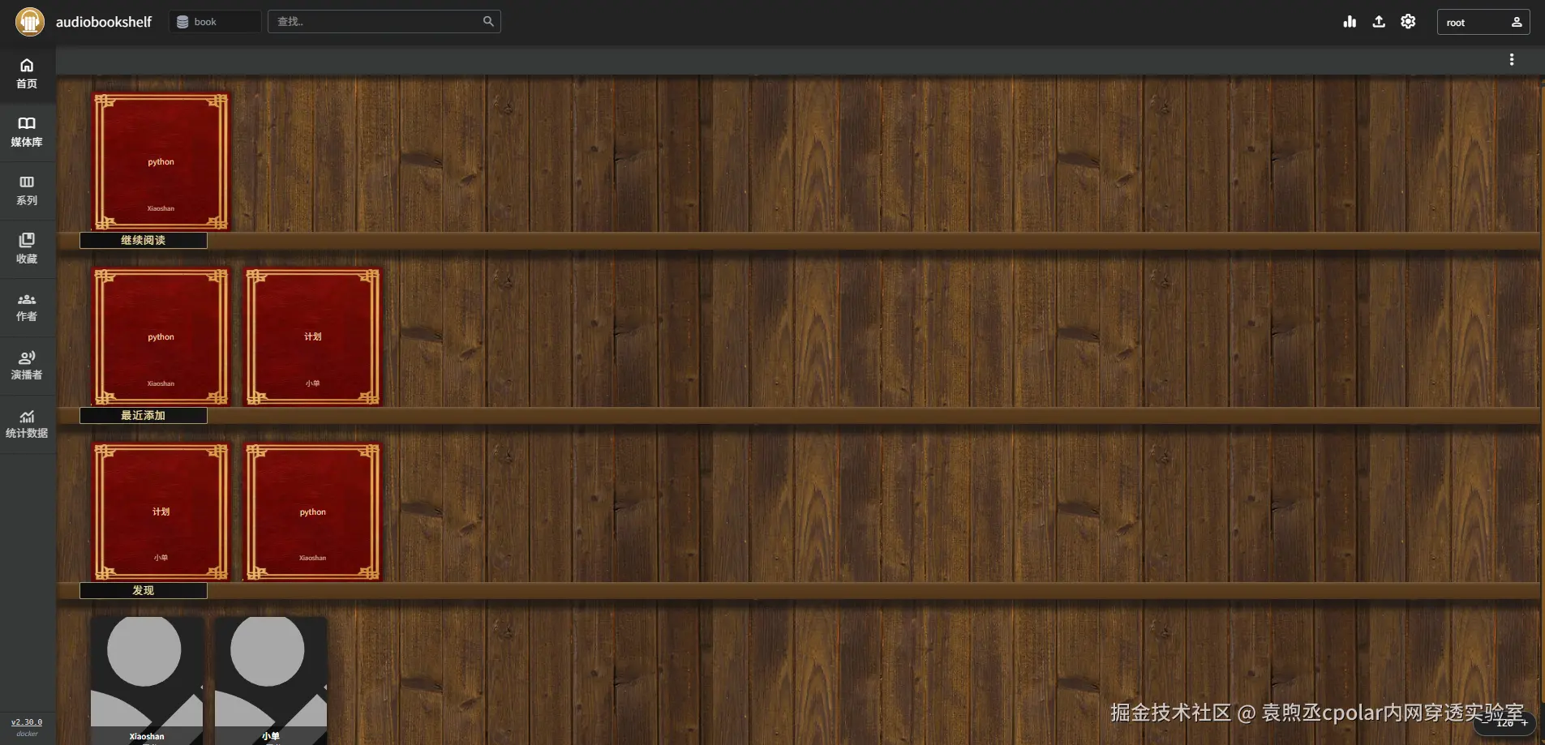Open author card 小单
The width and height of the screenshot is (1545, 745).
pyautogui.click(x=271, y=681)
